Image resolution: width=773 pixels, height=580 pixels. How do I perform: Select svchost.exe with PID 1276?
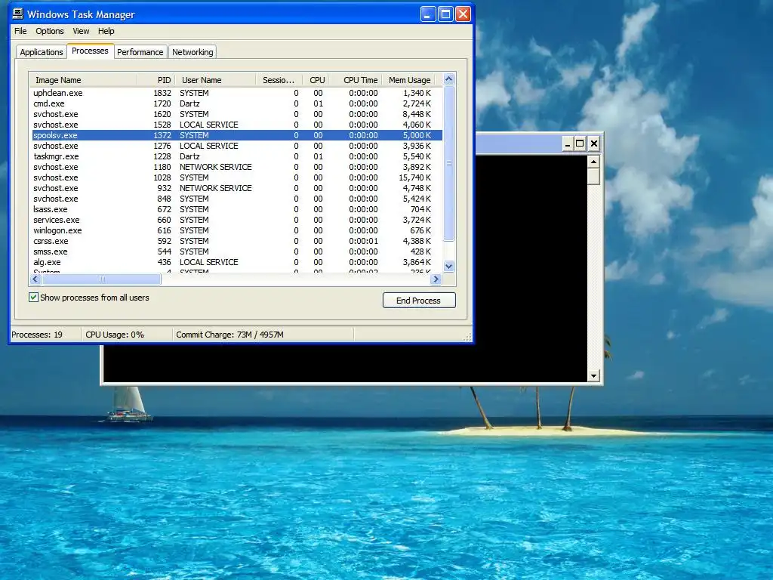236,146
